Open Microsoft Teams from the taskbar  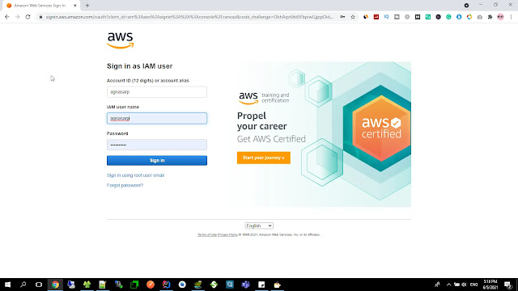pyautogui.click(x=245, y=285)
